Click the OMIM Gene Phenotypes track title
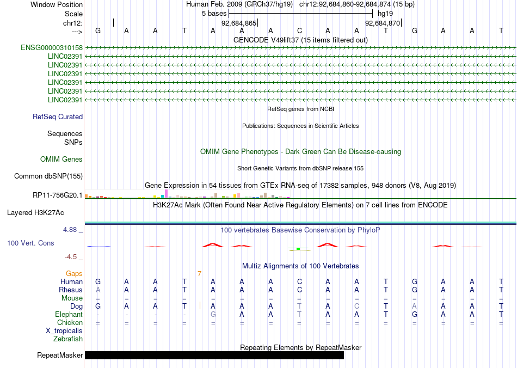 coord(301,152)
